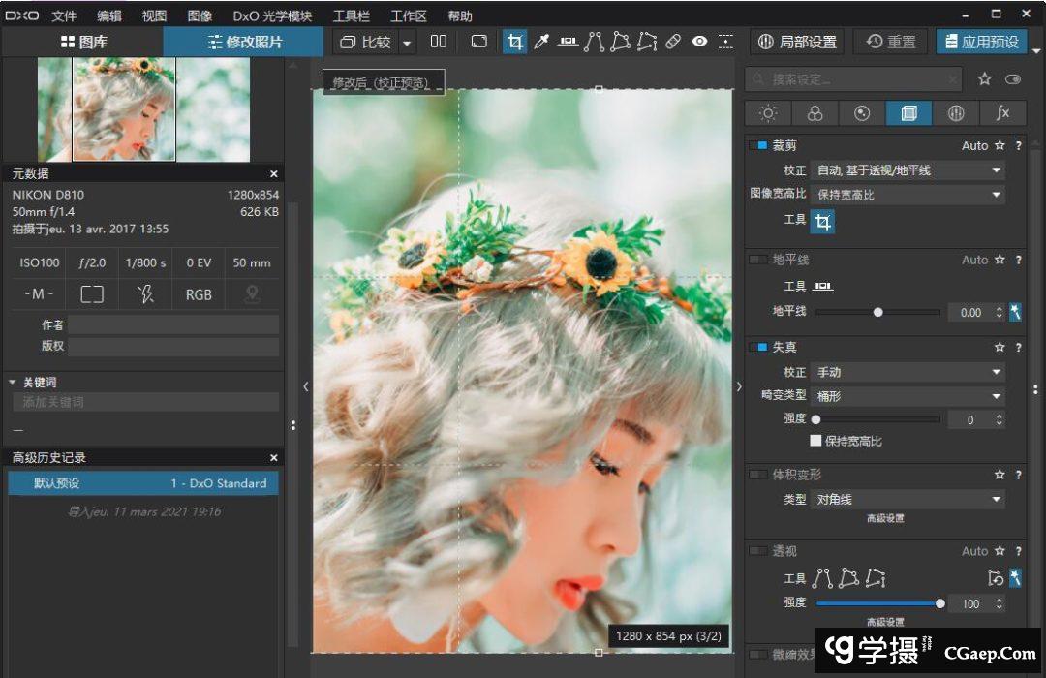Screen dimensions: 1046x678
Task: Open the Light corrections palette (sun icon)
Action: 768,113
